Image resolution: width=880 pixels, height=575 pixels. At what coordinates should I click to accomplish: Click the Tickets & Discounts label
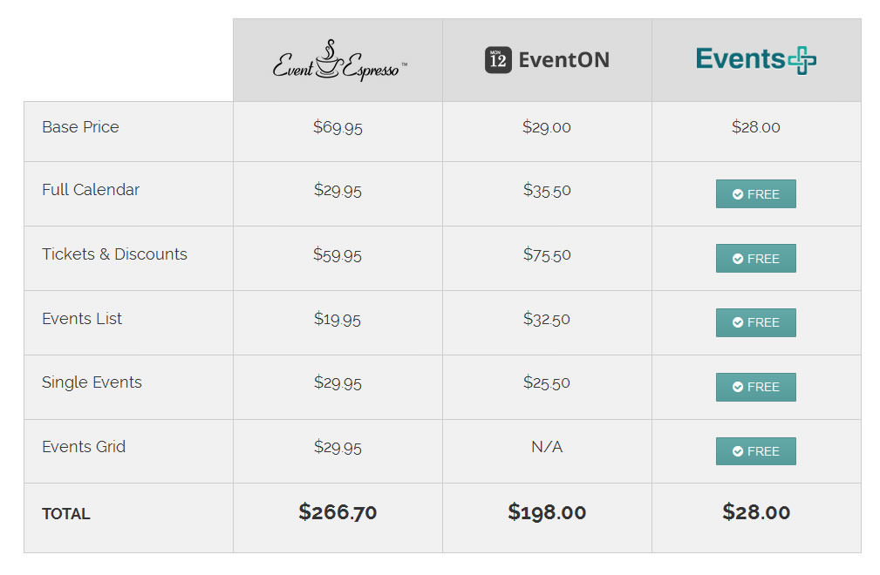point(114,254)
